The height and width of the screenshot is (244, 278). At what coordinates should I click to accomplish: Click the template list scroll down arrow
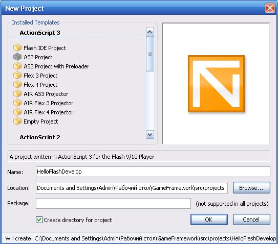point(150,135)
